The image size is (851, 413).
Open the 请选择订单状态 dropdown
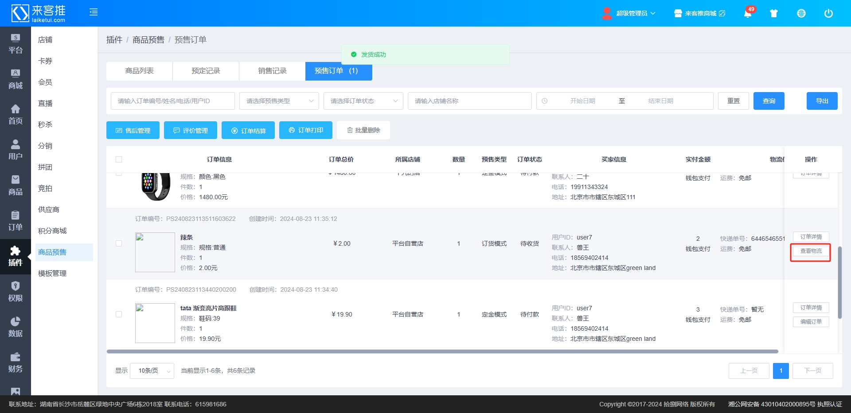coord(363,101)
